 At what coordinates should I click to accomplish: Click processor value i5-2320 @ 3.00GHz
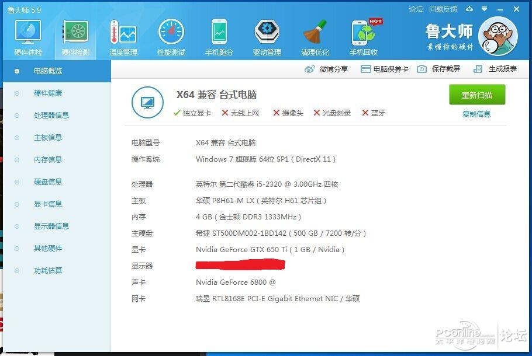(x=267, y=184)
